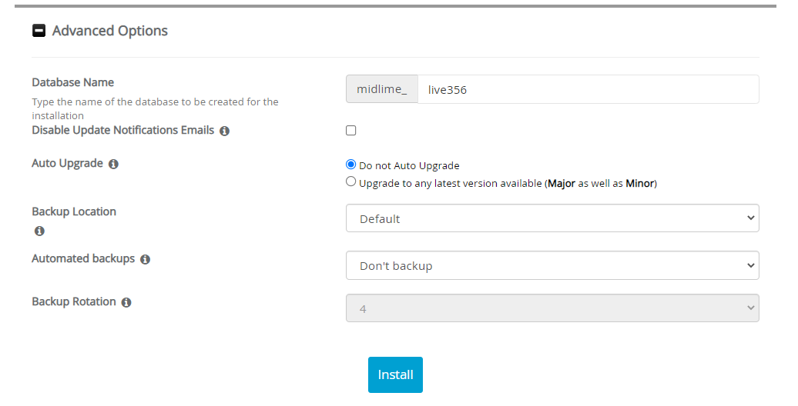
Task: Open Backup Location dropdown showing Default
Action: click(x=552, y=218)
